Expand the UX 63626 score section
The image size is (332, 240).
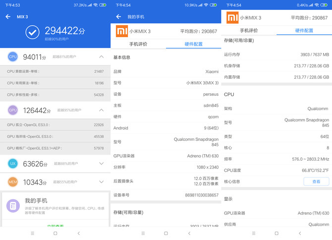(x=102, y=164)
